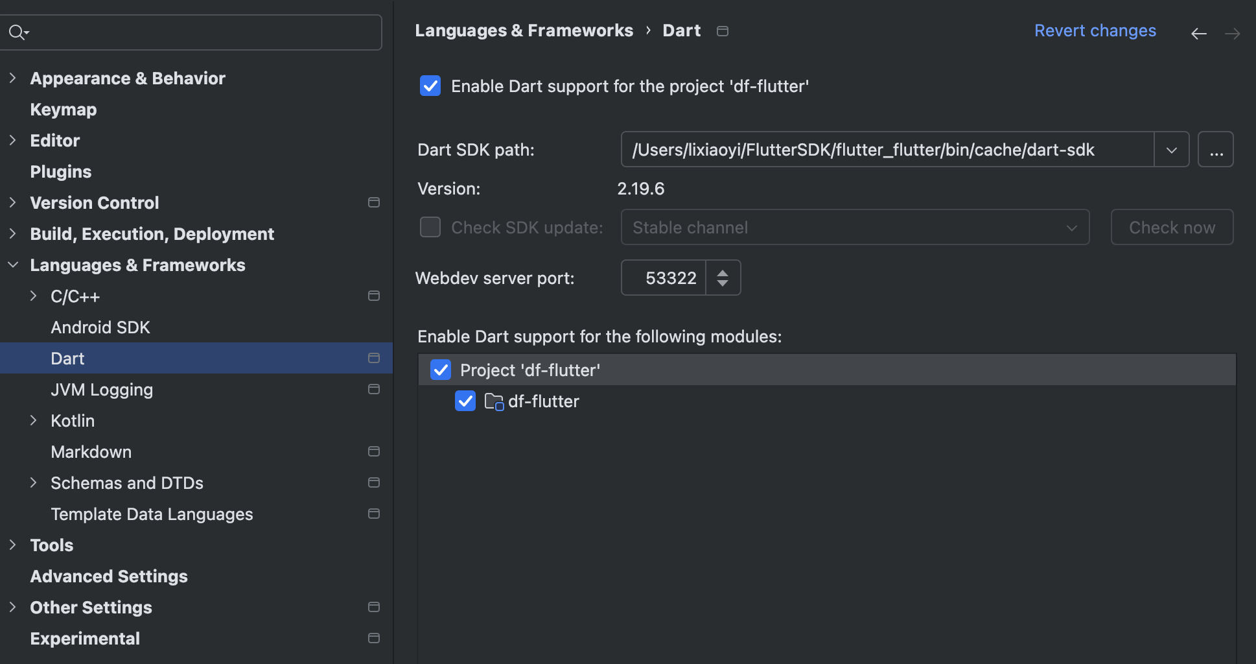Collapse the Languages & Frameworks section
The width and height of the screenshot is (1256, 664).
point(12,265)
